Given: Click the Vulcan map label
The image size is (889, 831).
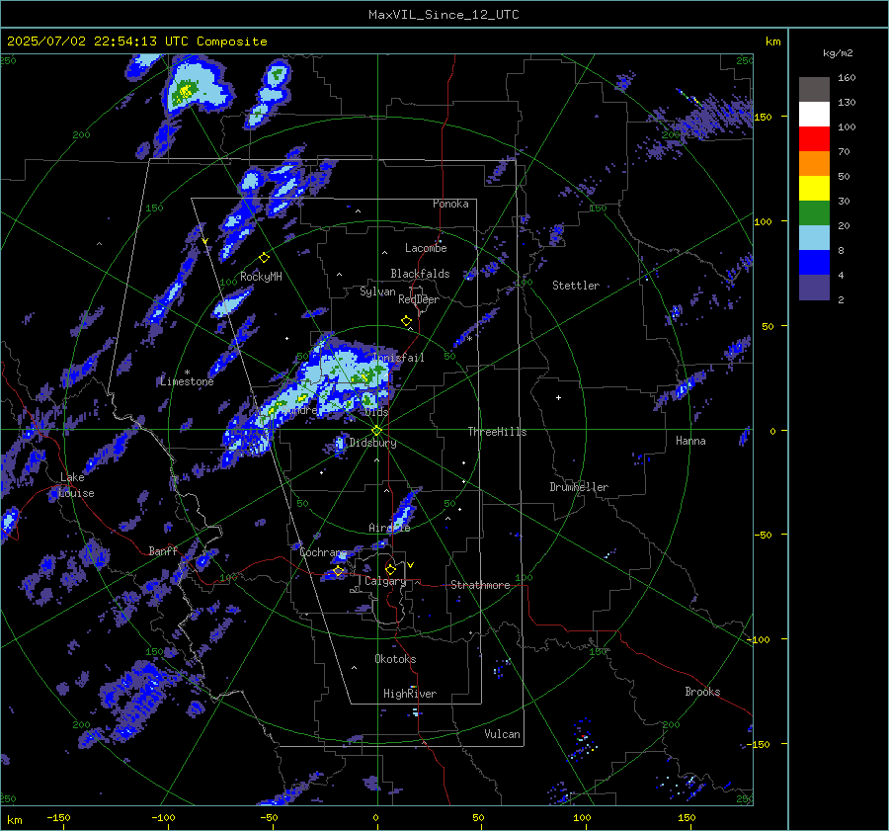Looking at the screenshot, I should pyautogui.click(x=502, y=734).
